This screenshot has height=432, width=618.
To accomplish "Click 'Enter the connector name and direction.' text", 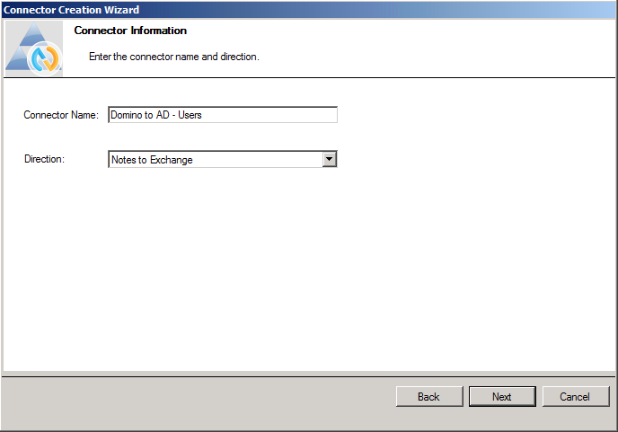I will [x=174, y=57].
